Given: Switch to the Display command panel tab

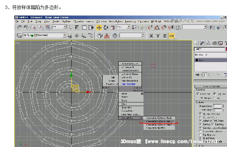Looking at the screenshot, I should (220, 43).
